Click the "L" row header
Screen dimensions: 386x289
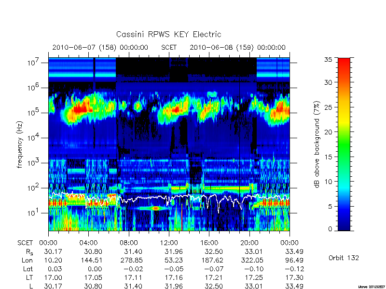tap(30, 286)
